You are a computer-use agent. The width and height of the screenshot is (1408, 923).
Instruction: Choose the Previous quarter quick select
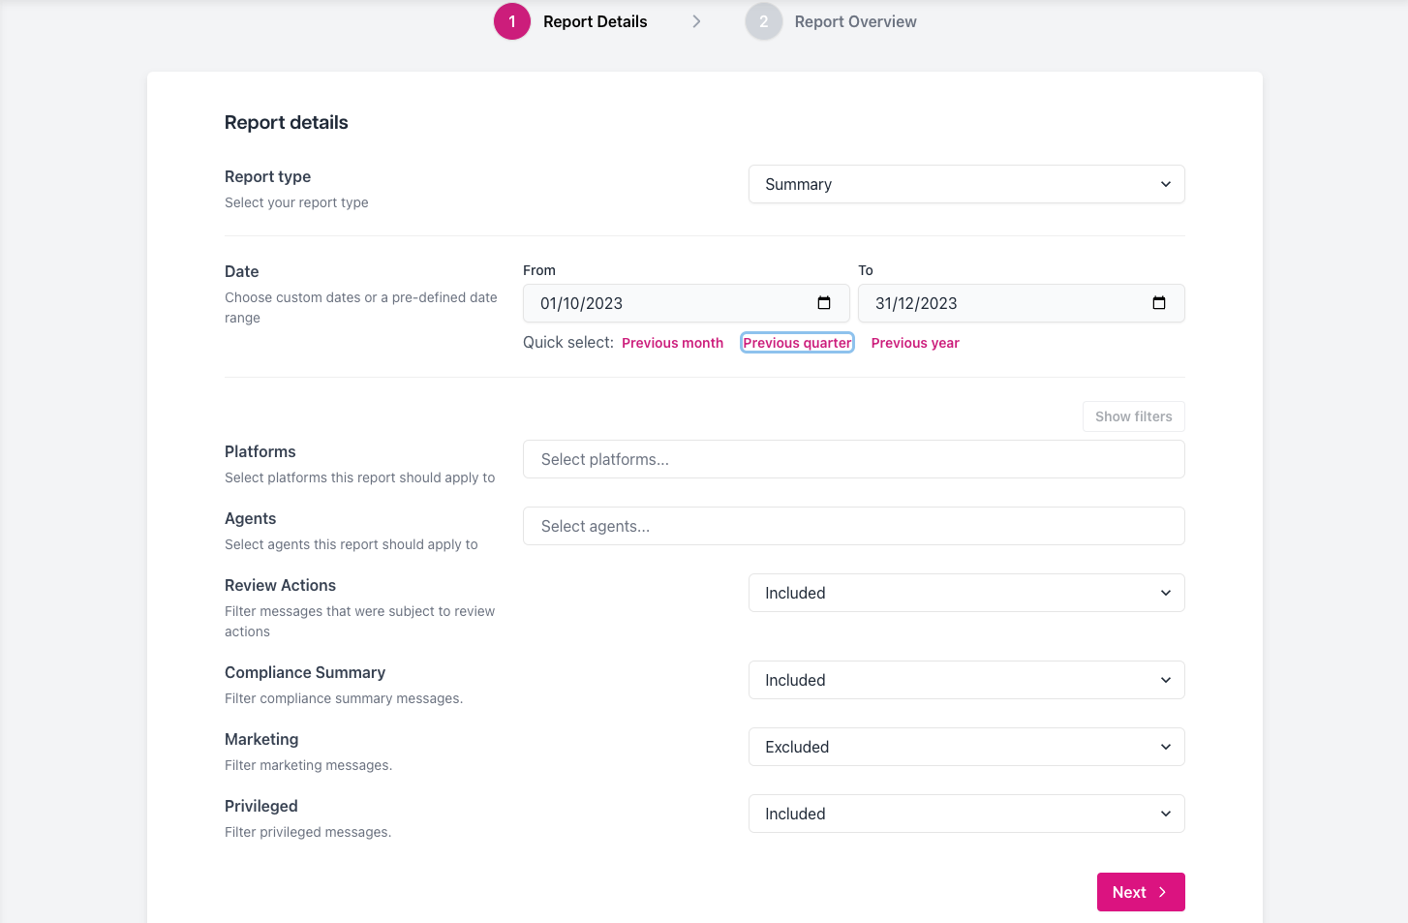[797, 343]
